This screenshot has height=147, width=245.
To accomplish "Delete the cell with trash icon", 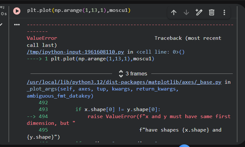I will 212,13.
